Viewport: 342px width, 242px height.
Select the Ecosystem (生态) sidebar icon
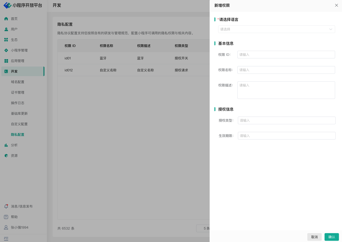pos(6,40)
